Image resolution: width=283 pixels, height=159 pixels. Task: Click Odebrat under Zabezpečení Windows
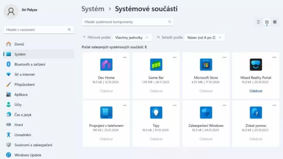point(206,139)
